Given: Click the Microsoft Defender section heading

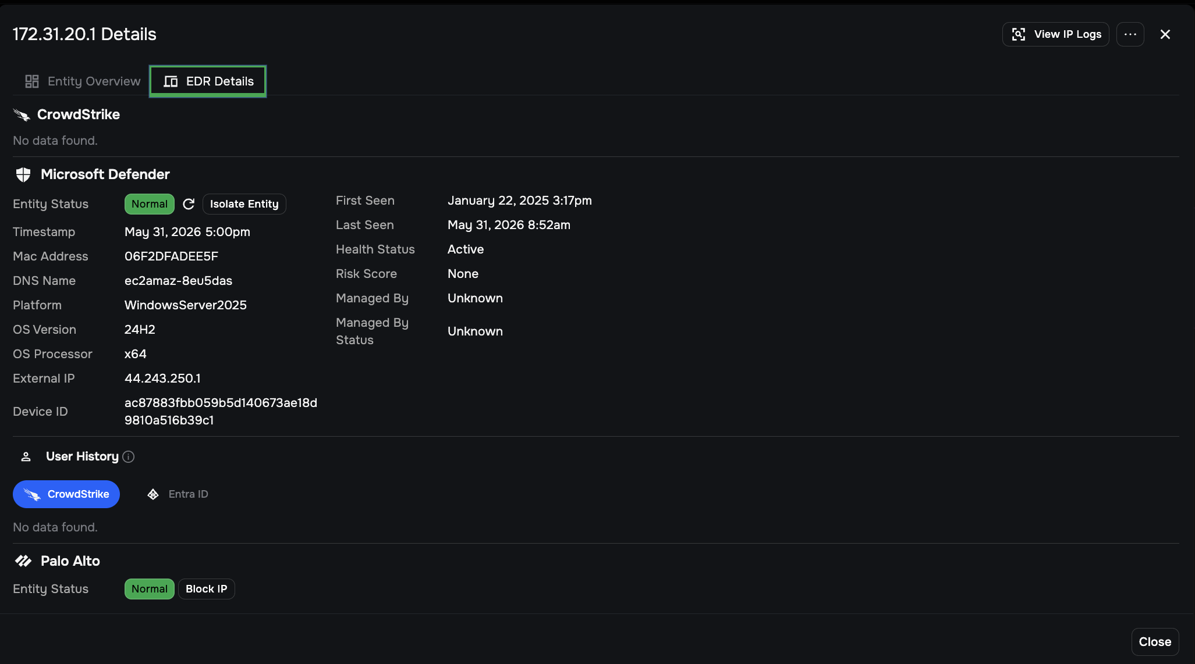Looking at the screenshot, I should 105,174.
